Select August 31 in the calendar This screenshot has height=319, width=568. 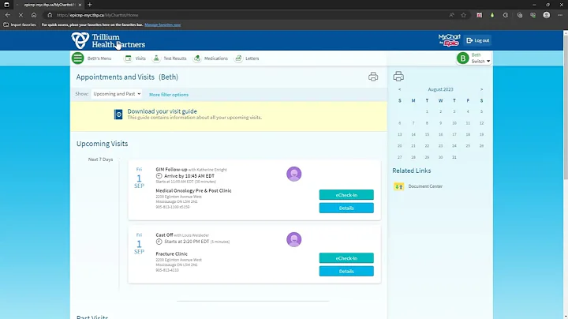tap(454, 157)
